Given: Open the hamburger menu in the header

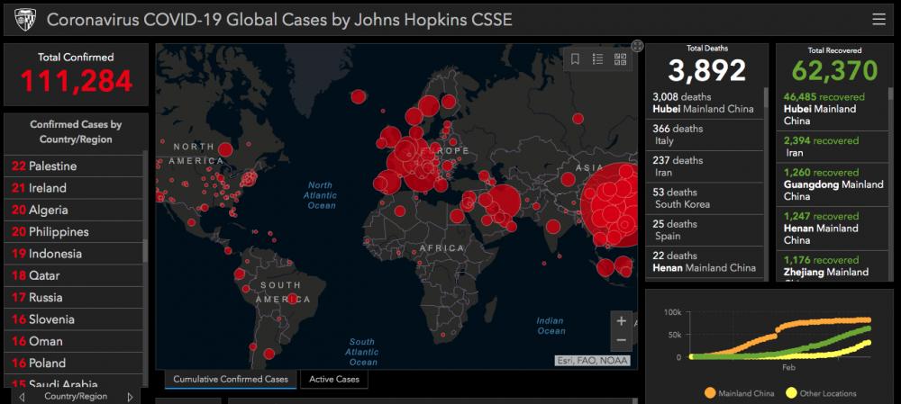Looking at the screenshot, I should coord(878,20).
